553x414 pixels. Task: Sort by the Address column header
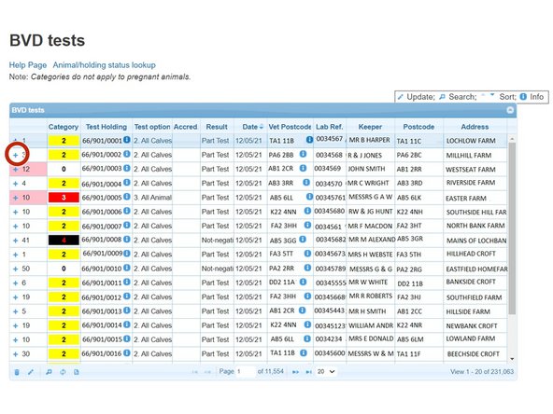[x=475, y=127]
